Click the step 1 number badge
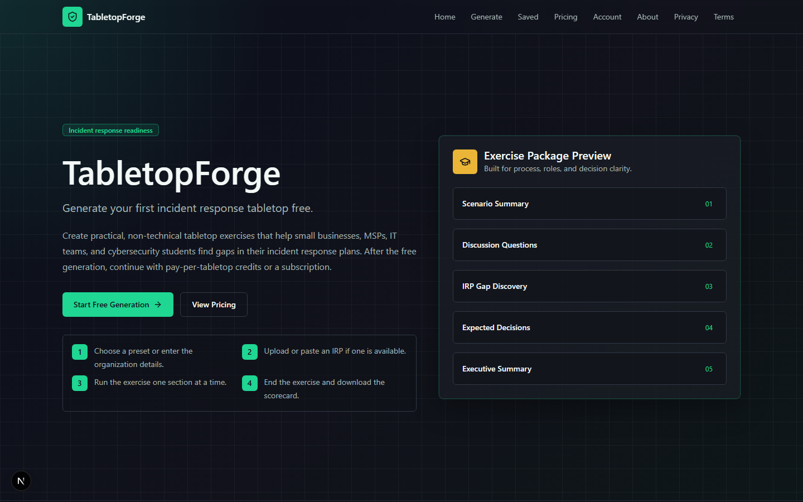The image size is (803, 502). (80, 352)
